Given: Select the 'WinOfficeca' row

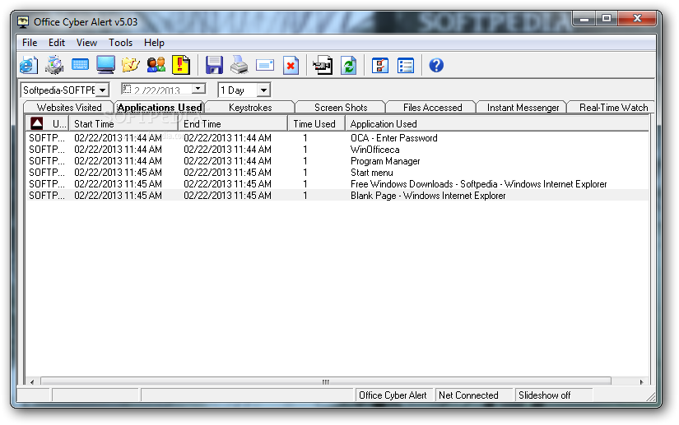Looking at the screenshot, I should point(337,150).
